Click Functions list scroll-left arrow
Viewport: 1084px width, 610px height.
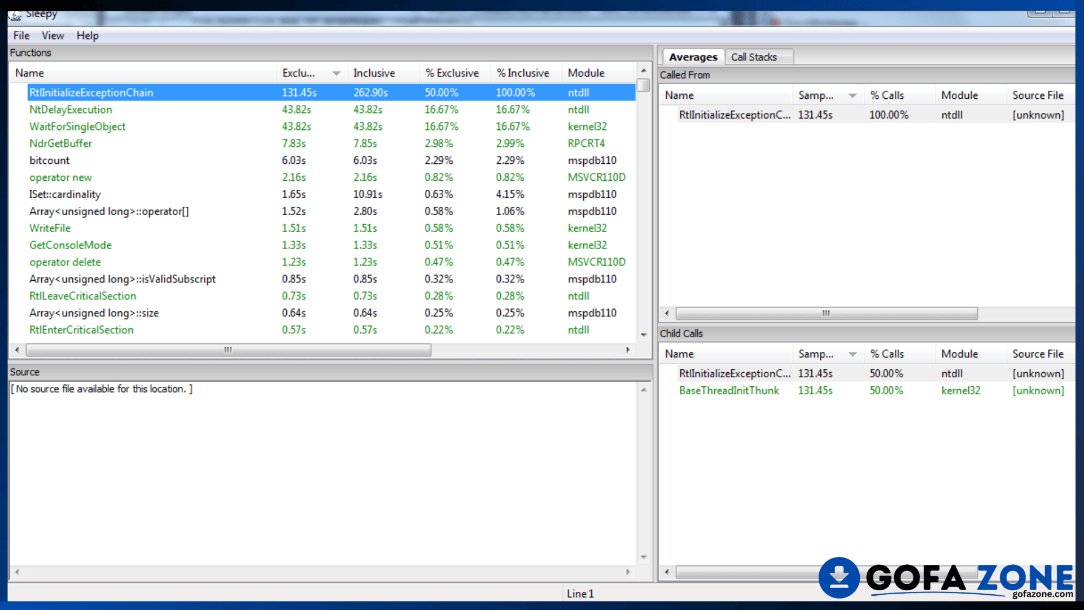point(17,350)
